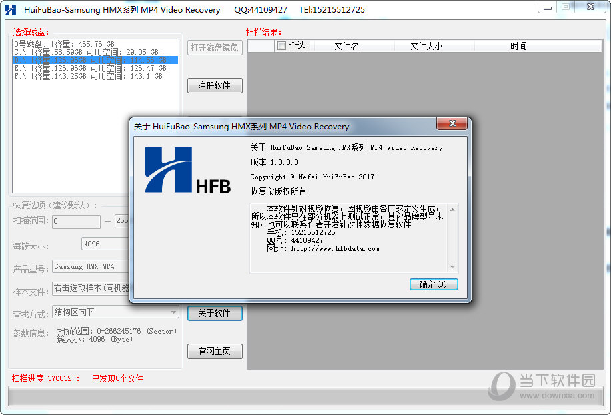Click the Copyright @ Hefei HuiFuBao 2017 line

(x=312, y=177)
